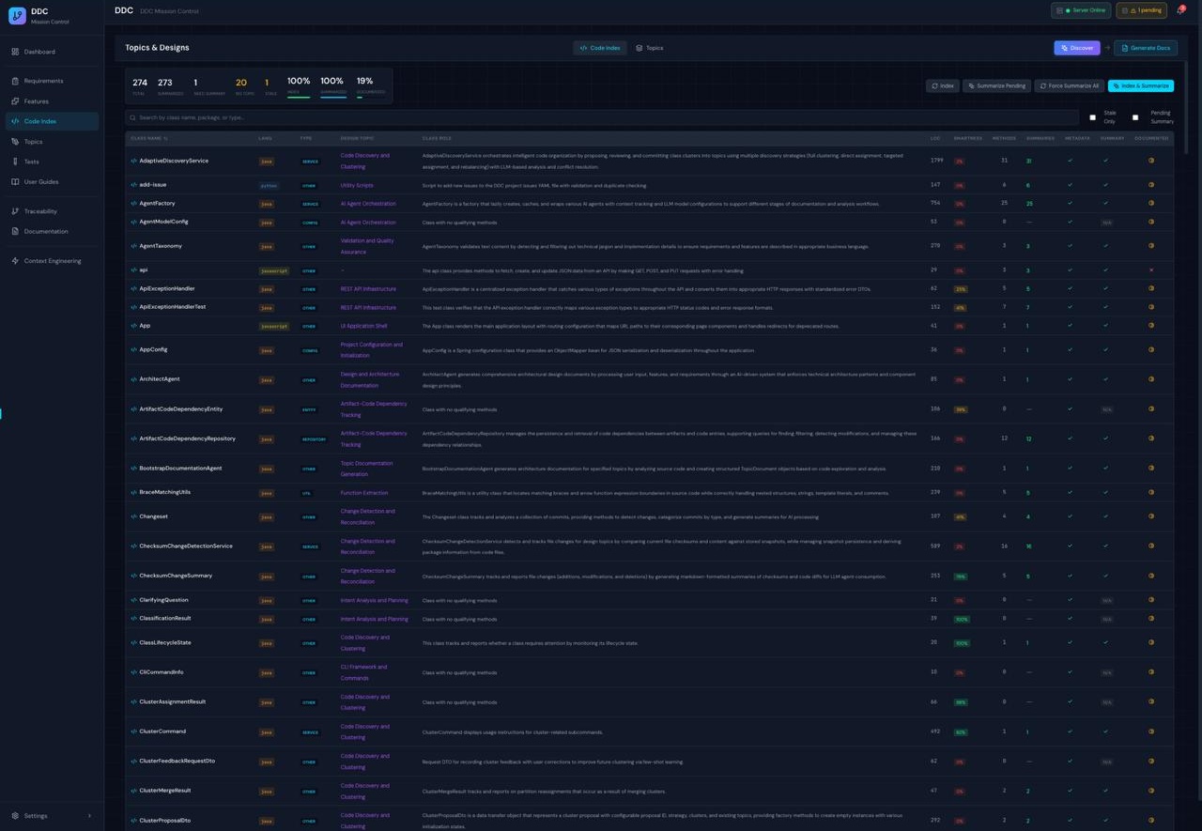Enable the Pending Summary filter checkbox

click(1135, 117)
